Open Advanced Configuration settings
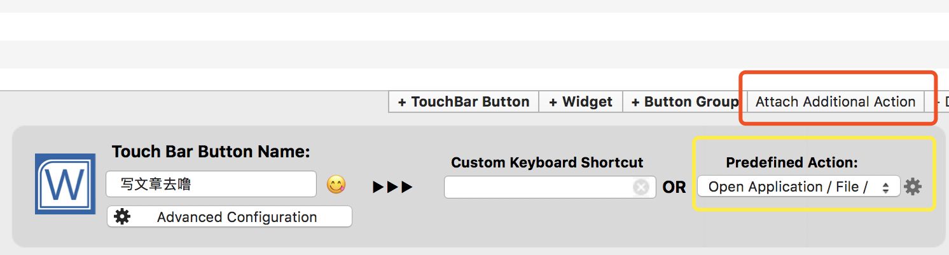Screen dimensions: 949x255 click(236, 217)
